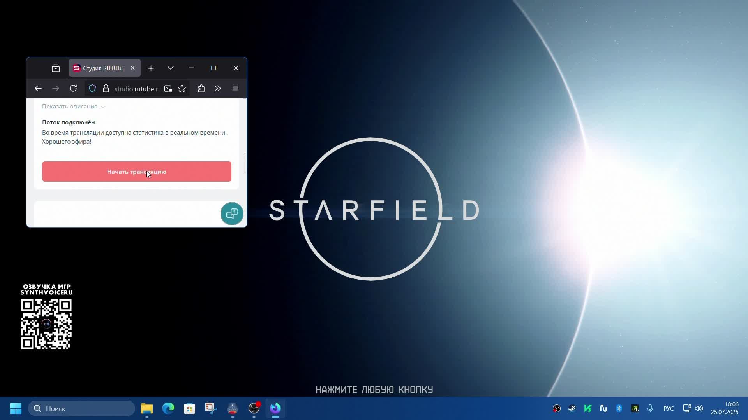The image size is (748, 420).
Task: Launch Microsoft Edge from the taskbar
Action: [x=168, y=408]
